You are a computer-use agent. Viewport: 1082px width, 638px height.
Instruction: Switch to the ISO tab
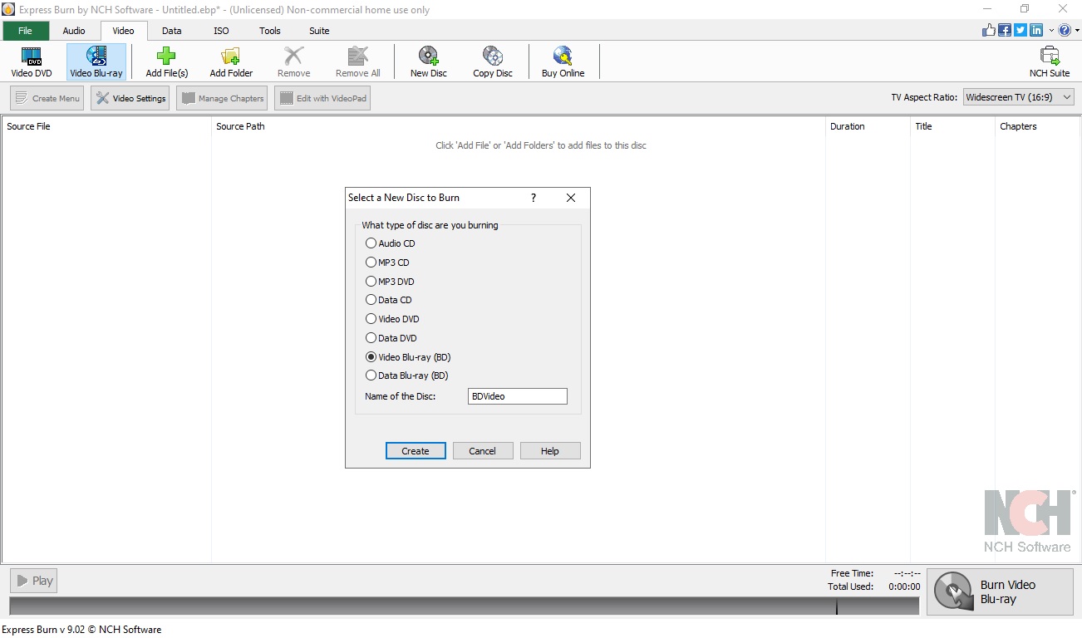pyautogui.click(x=221, y=31)
